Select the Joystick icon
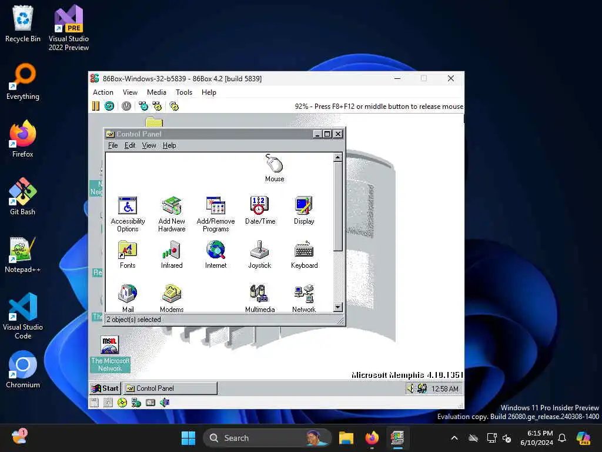The image size is (602, 452). click(260, 254)
